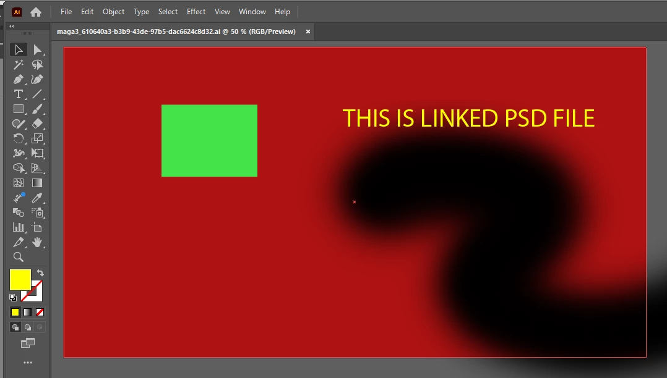Enable Draw Inside mode
667x378 pixels.
click(40, 327)
